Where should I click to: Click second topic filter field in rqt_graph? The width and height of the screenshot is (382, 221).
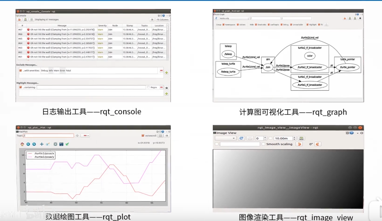tap(296, 18)
